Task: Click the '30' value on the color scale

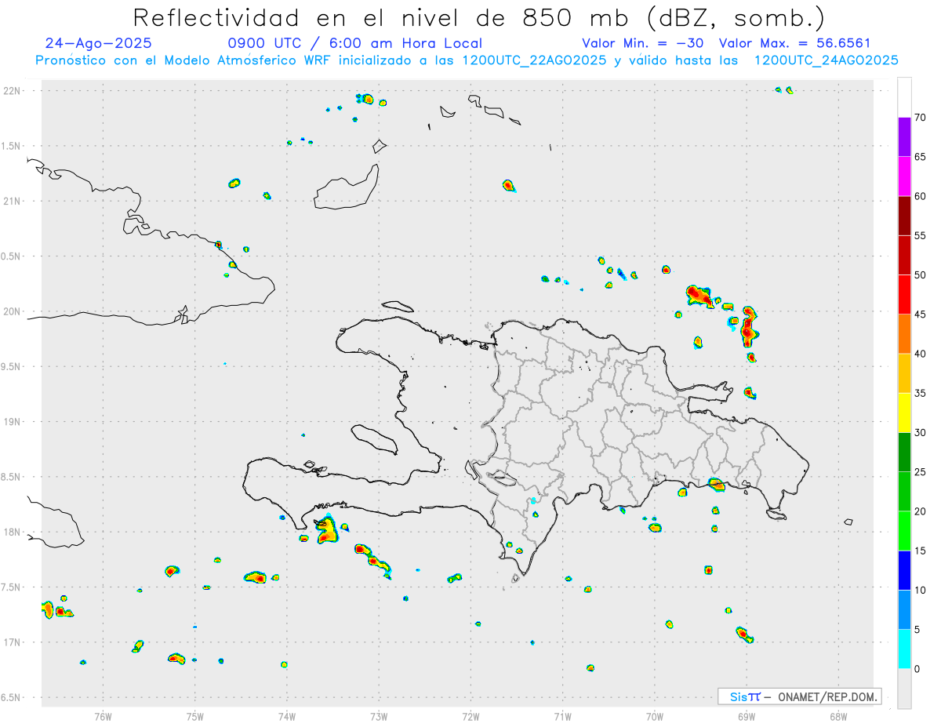Action: click(x=921, y=433)
